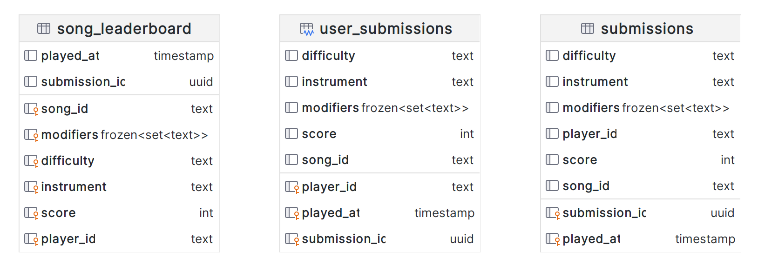The image size is (758, 271).
Task: Click the submission_id row in song_leaderboard
Action: [x=83, y=82]
